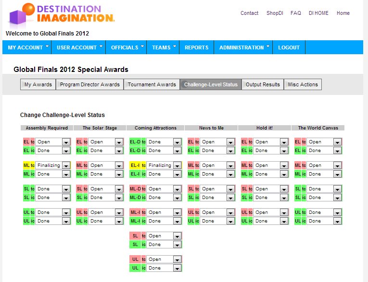Open The Solar Stage UL tc dropdown

pos(106,212)
